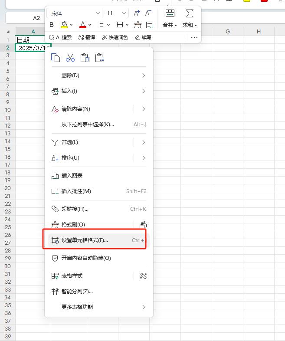The image size is (285, 341).
Task: Click the borders grid icon
Action: [120, 25]
